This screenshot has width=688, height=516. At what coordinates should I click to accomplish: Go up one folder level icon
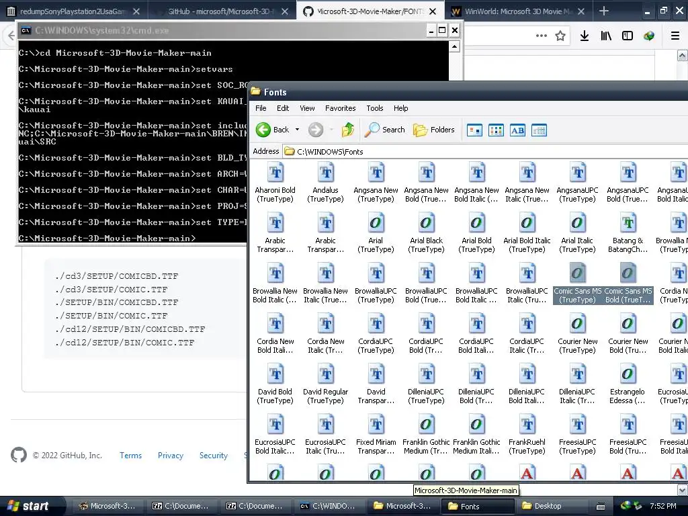[348, 130]
